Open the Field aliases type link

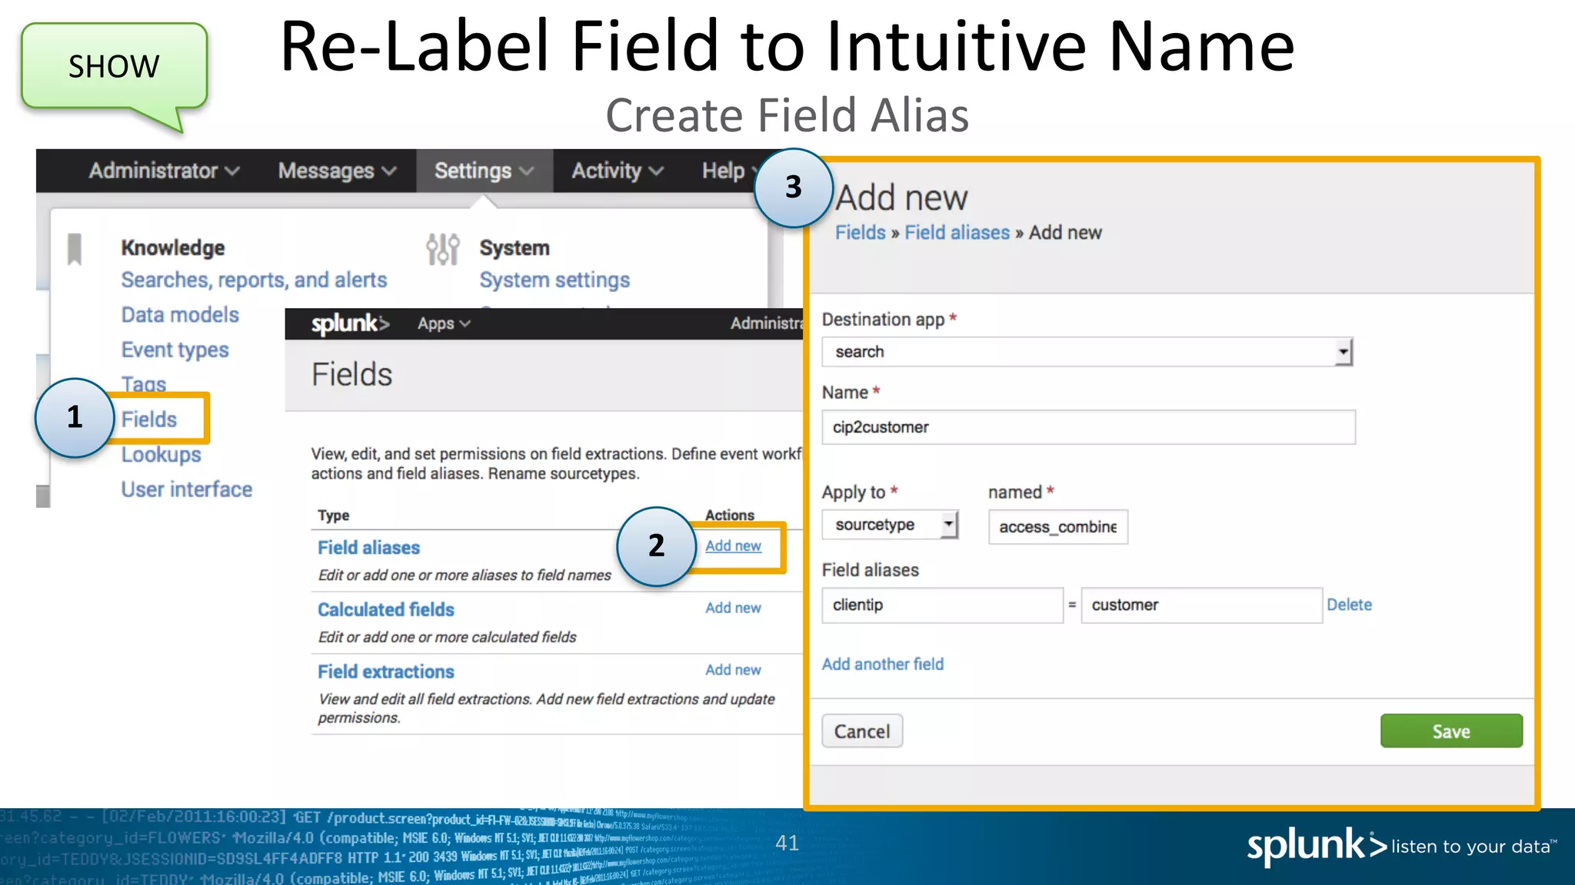pyautogui.click(x=369, y=548)
